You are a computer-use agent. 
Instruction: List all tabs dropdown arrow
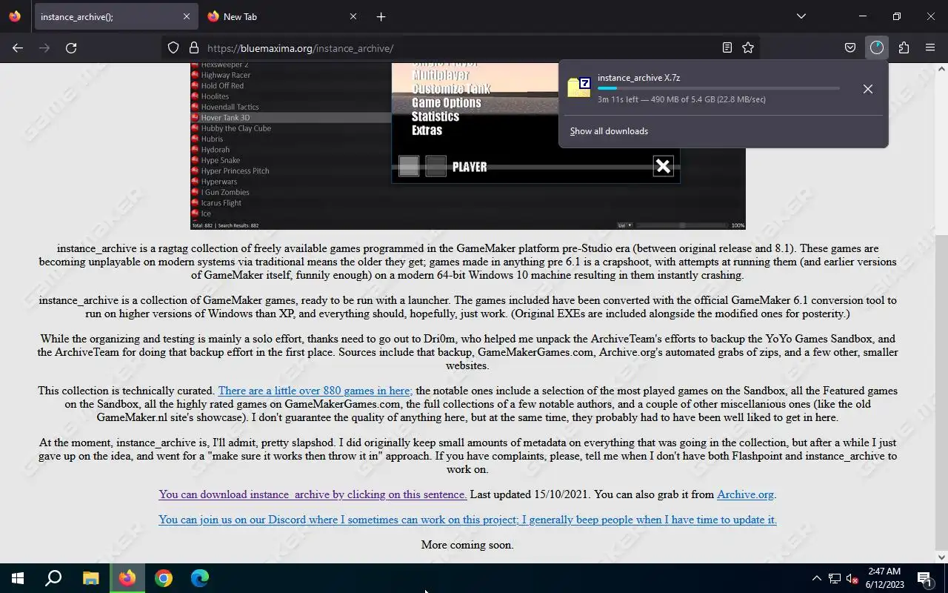[x=801, y=16]
